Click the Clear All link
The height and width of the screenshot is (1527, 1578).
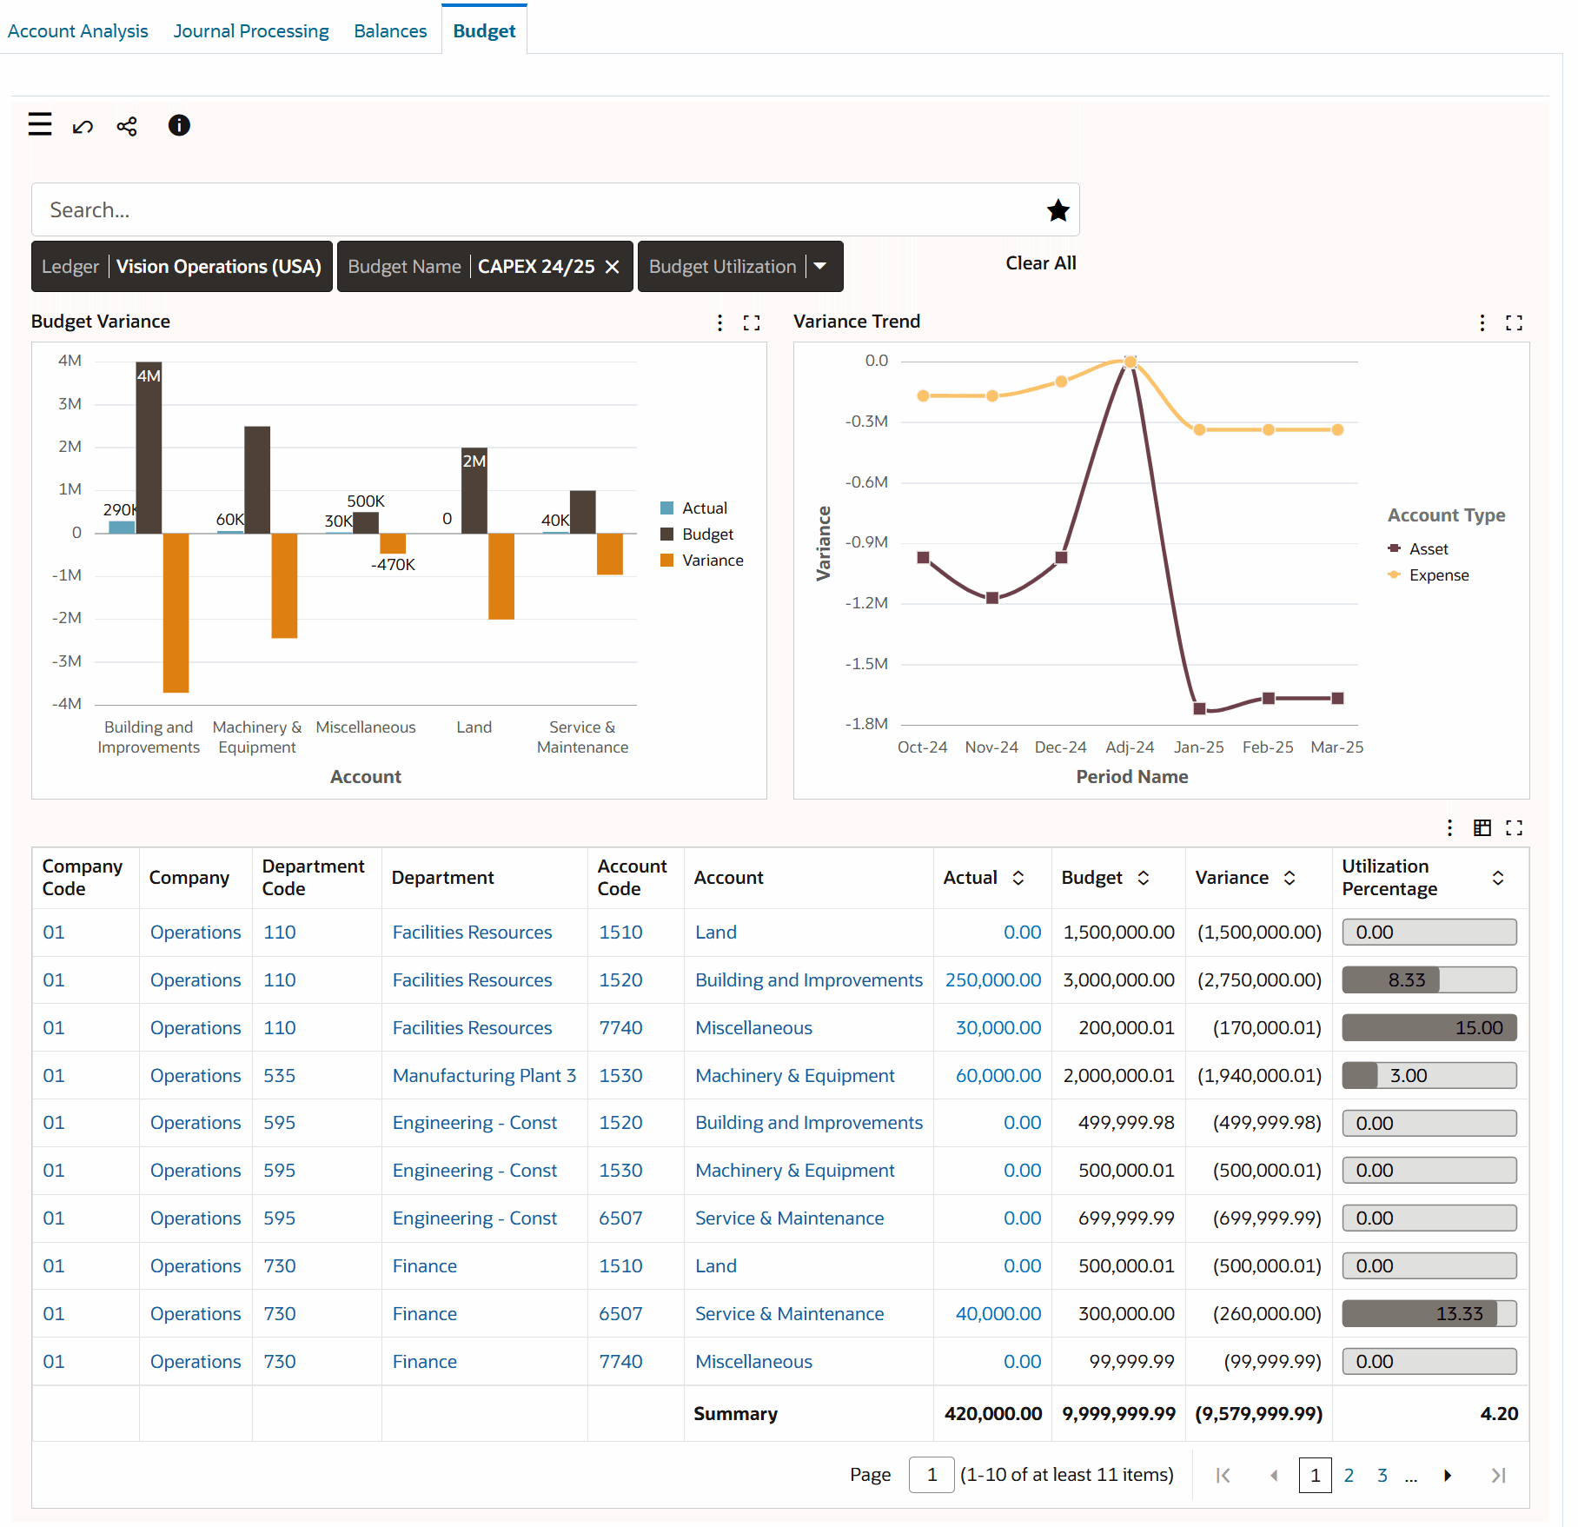point(1041,263)
